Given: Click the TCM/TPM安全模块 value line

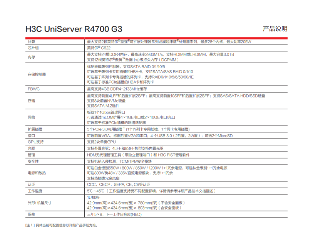Looking at the screenshot, I should (x=119, y=161).
